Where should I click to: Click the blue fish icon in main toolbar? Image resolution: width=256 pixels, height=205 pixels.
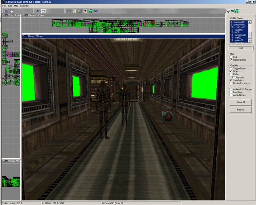tap(38, 11)
